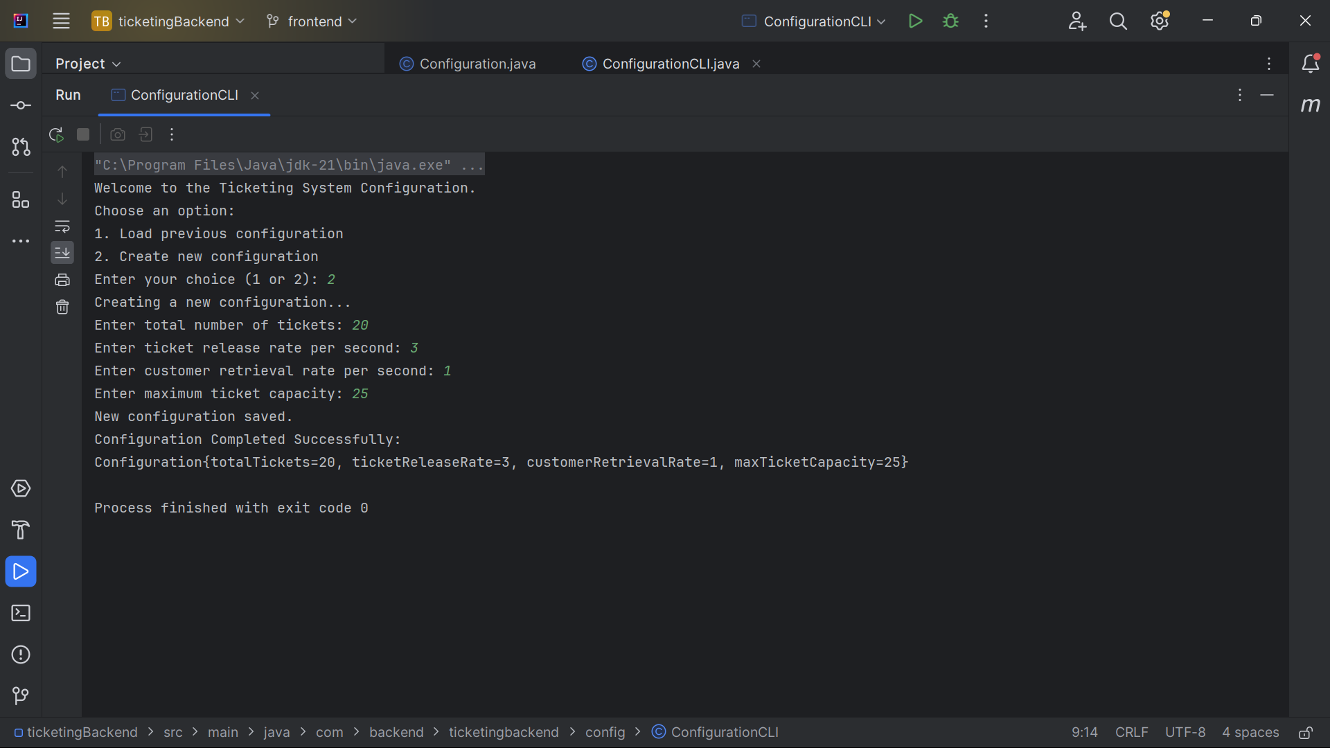Click main breadcrumb
The width and height of the screenshot is (1330, 748).
(222, 732)
